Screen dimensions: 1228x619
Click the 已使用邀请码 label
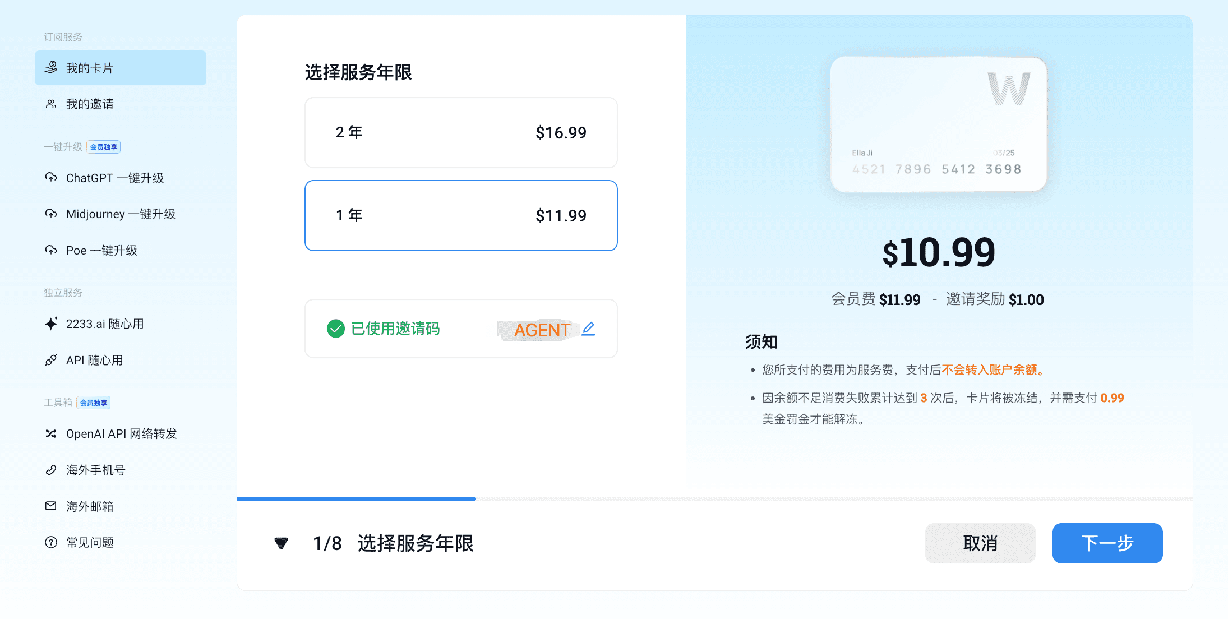pyautogui.click(x=395, y=329)
